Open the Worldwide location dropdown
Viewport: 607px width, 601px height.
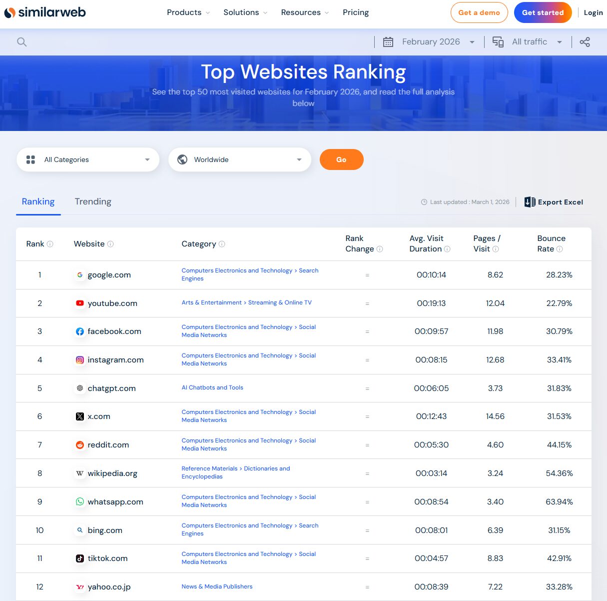[240, 159]
